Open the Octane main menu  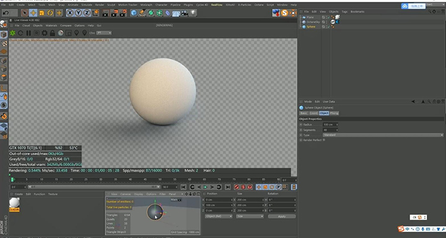(259, 5)
